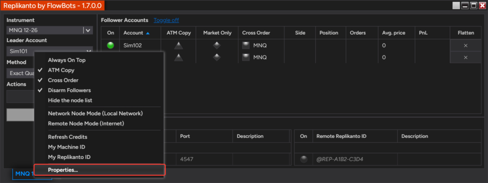Click the Toggle off link
This screenshot has width=488, height=183.
coord(166,20)
